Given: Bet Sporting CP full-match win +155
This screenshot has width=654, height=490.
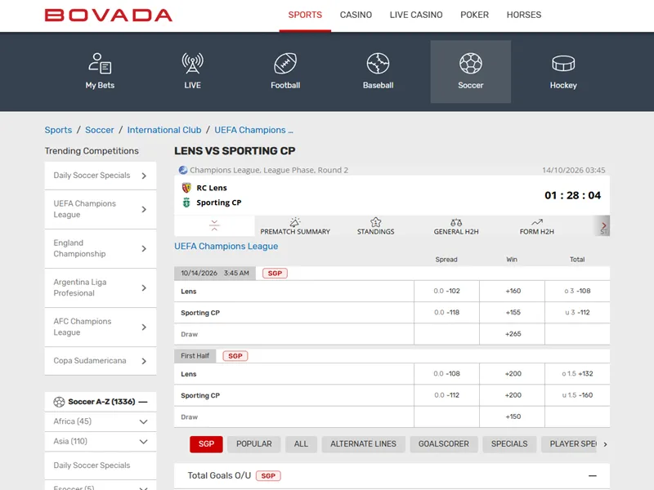Looking at the screenshot, I should click(x=513, y=313).
